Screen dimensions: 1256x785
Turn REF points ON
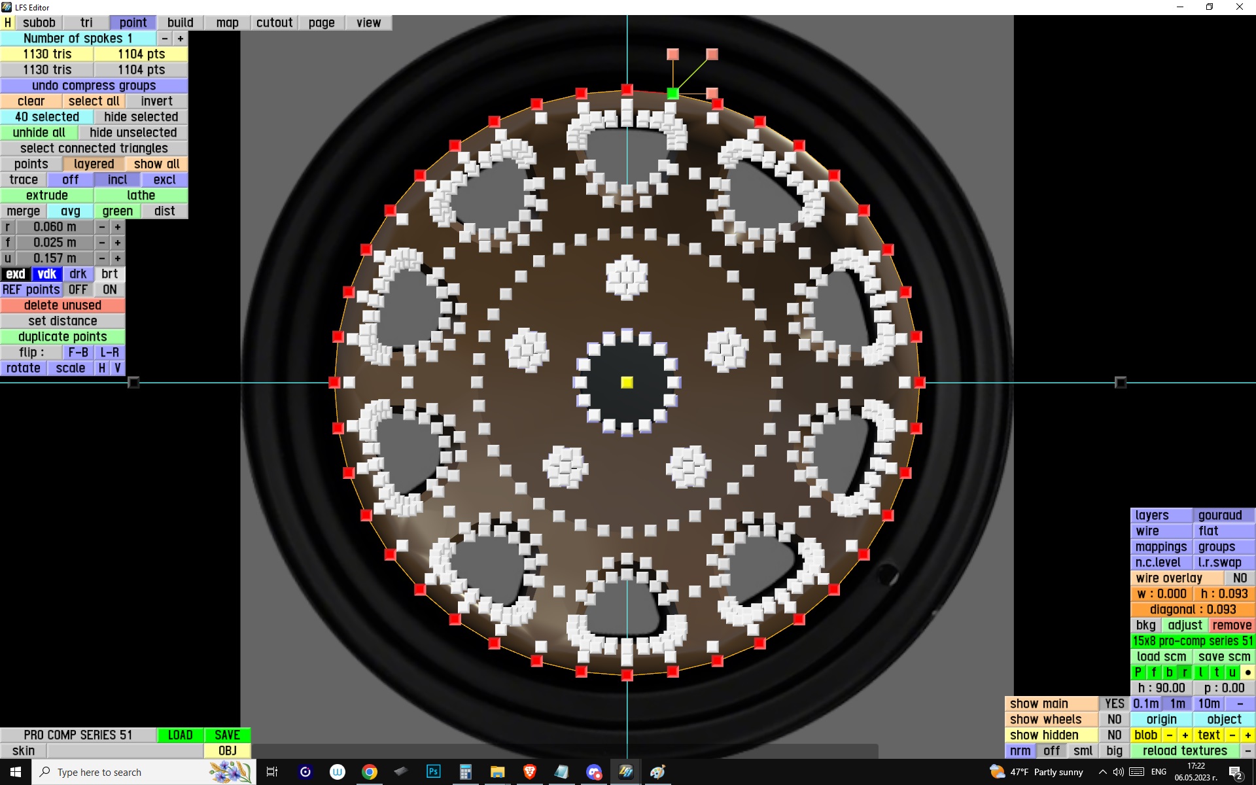click(x=109, y=290)
